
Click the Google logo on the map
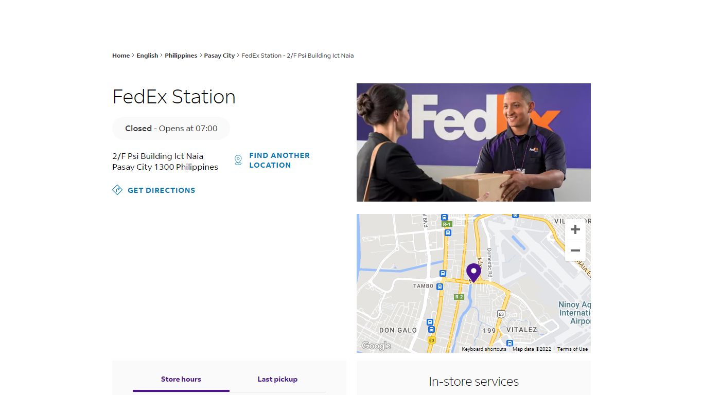point(376,346)
